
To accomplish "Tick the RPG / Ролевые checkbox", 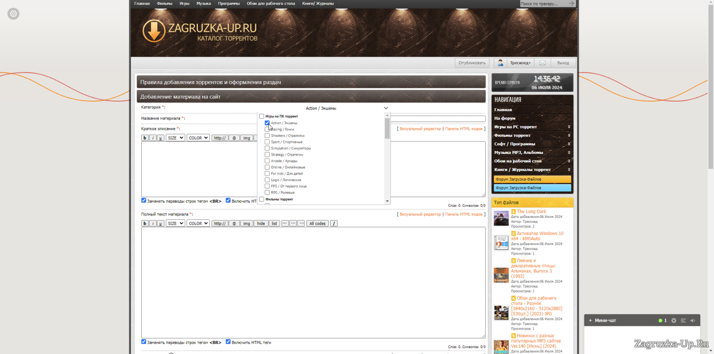I will [x=267, y=193].
